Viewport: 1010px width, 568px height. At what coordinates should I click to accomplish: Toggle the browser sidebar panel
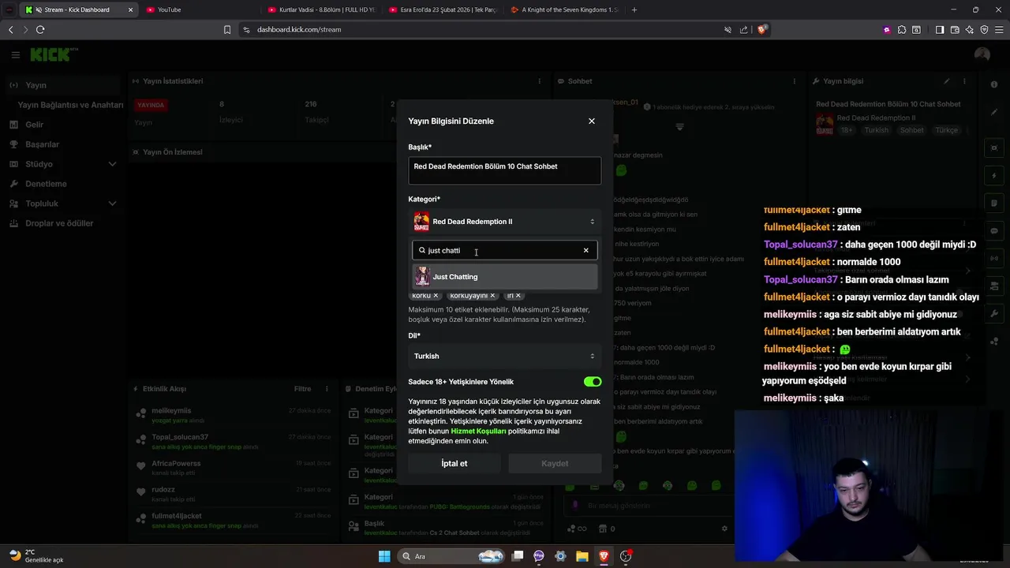tap(940, 29)
